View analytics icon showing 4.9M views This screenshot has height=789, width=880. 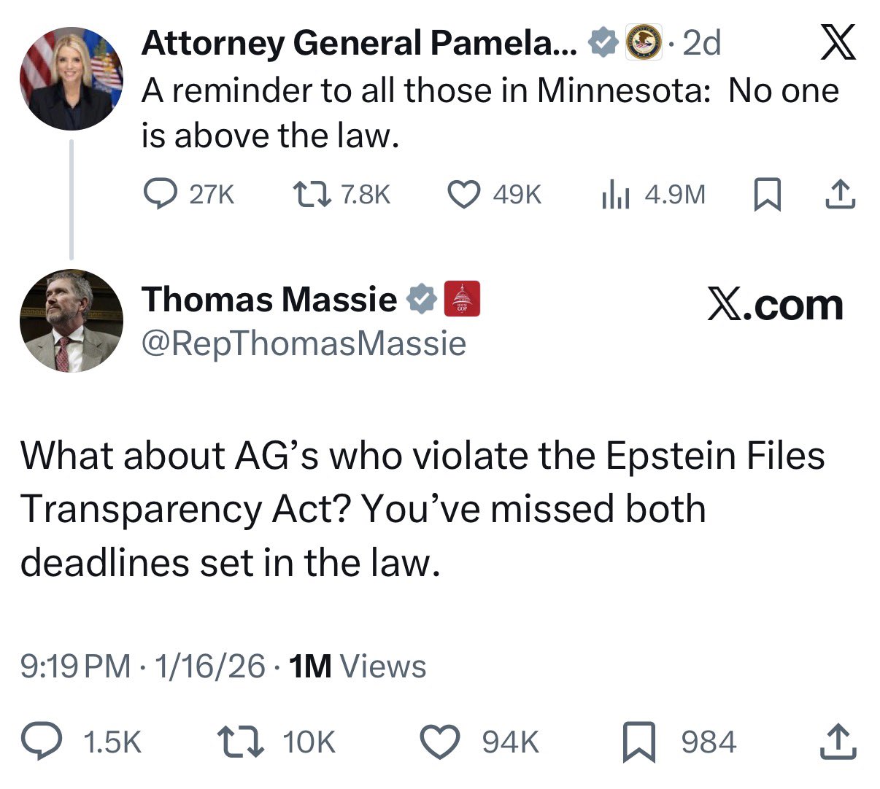pos(614,194)
